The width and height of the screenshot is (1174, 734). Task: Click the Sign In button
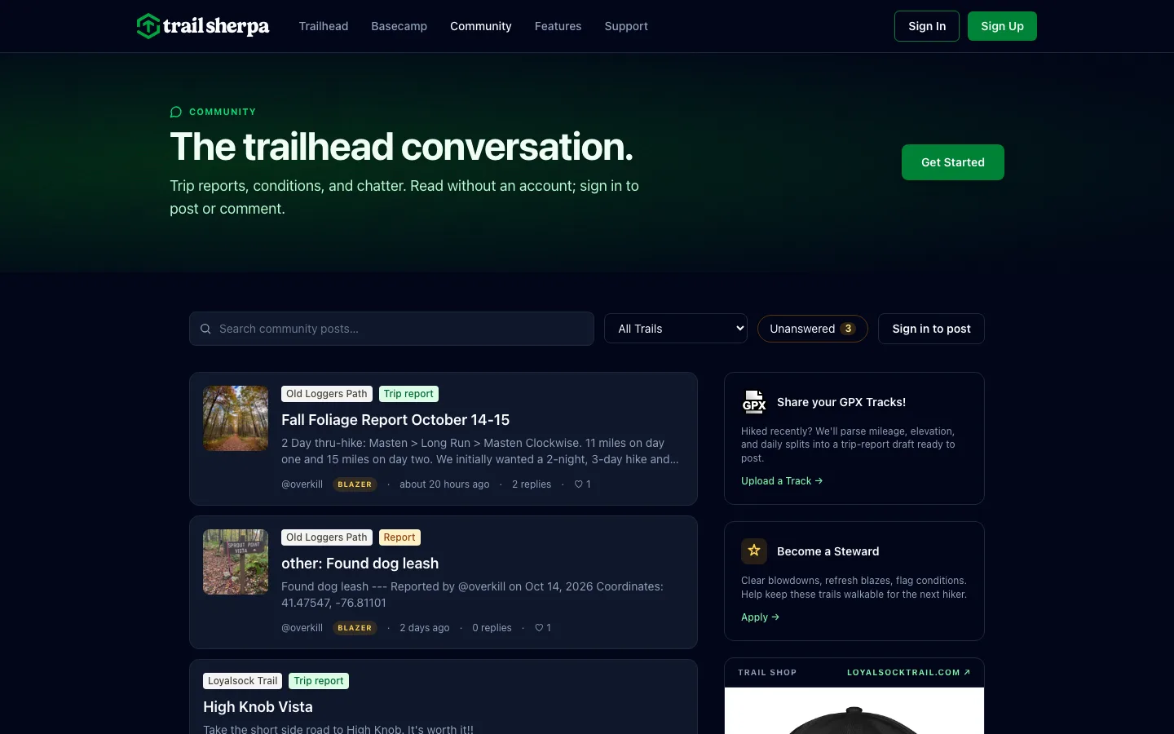point(927,26)
